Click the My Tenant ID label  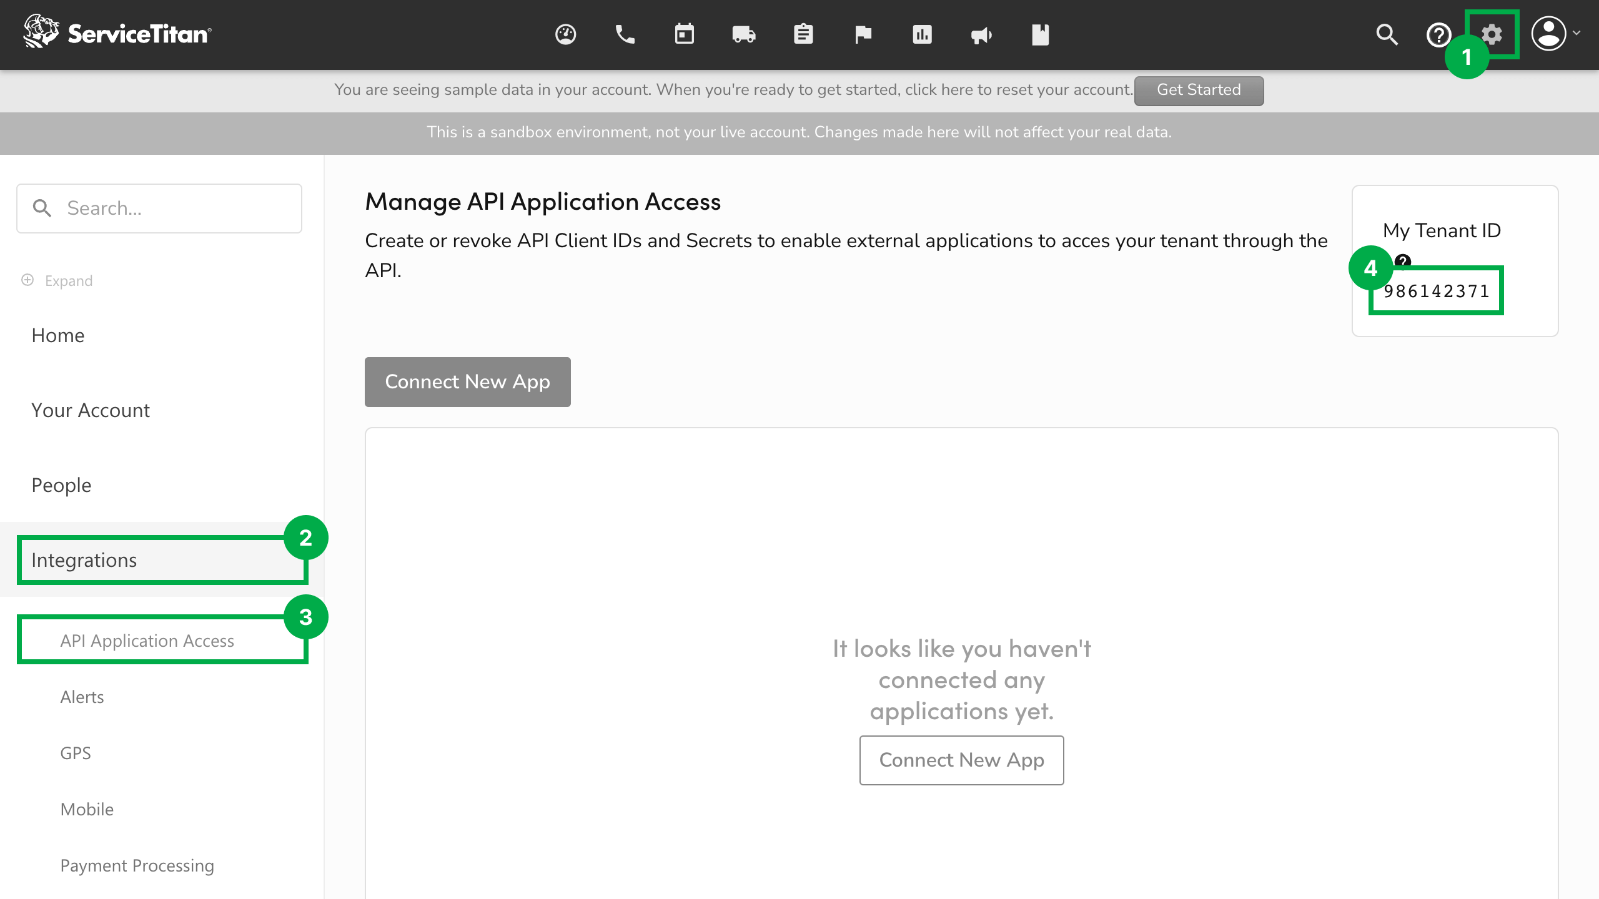1442,230
